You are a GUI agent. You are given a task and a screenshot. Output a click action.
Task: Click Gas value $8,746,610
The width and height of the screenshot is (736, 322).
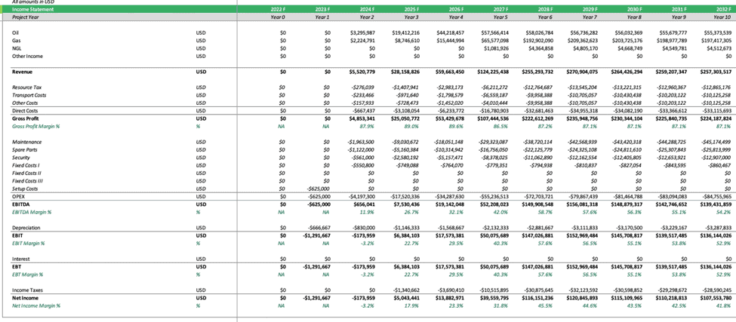click(x=406, y=41)
